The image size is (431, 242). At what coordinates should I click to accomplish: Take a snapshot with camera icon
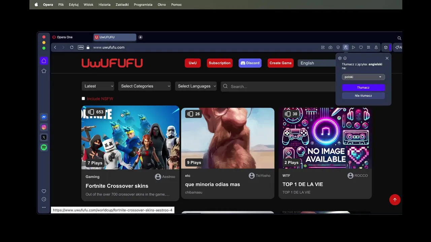330,47
